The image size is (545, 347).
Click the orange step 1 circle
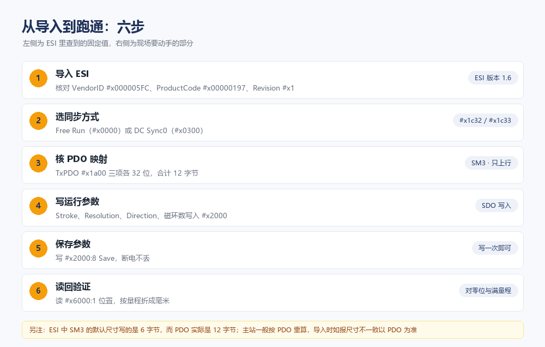point(38,78)
